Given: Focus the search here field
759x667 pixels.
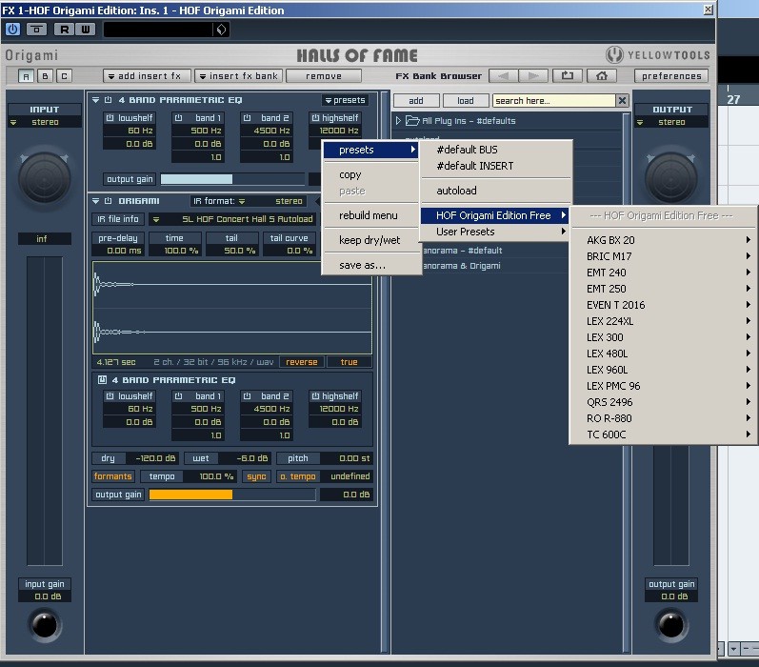Looking at the screenshot, I should 553,101.
